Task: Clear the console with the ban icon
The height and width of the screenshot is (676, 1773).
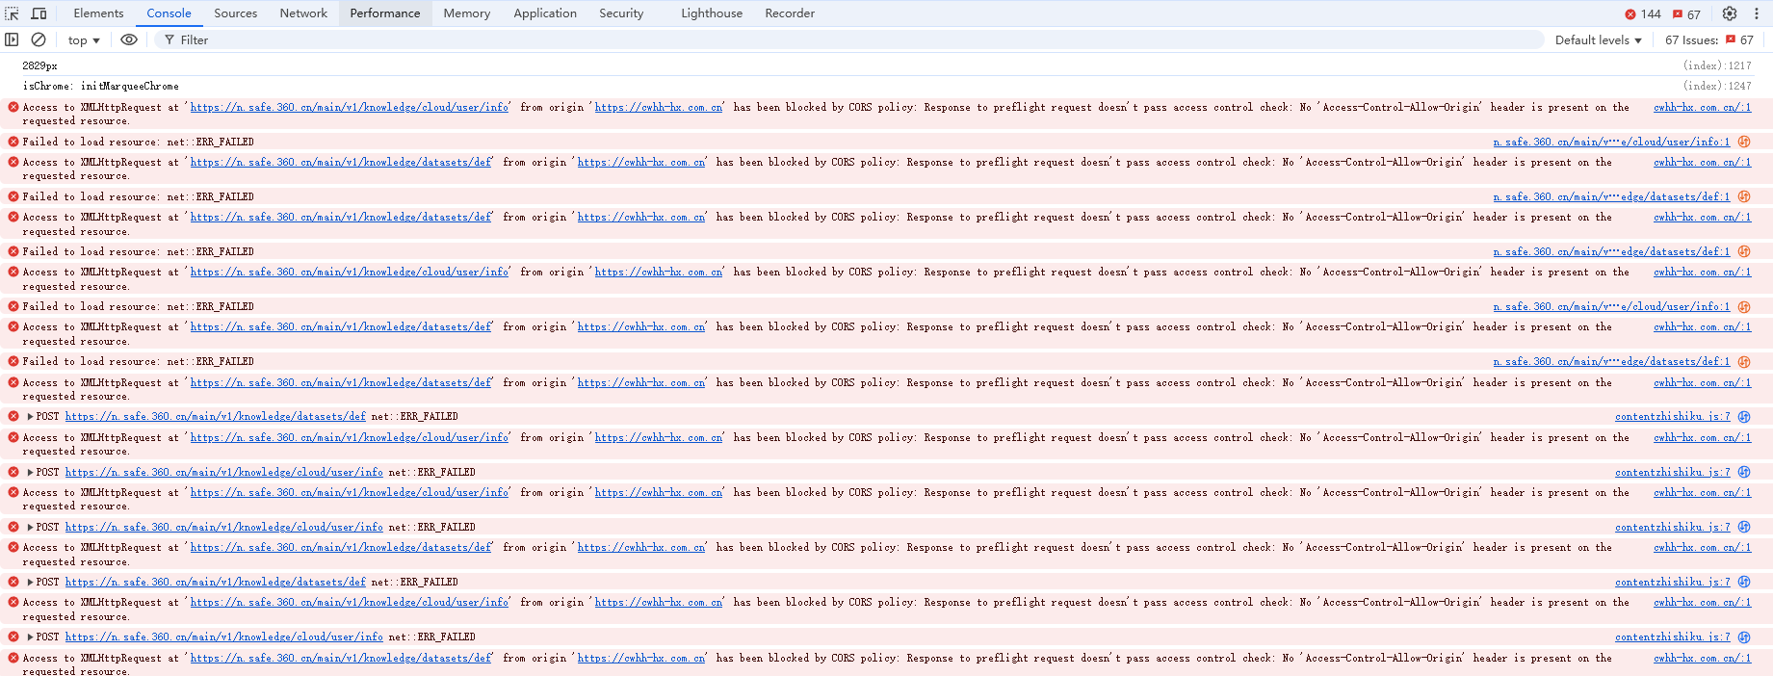Action: click(39, 39)
